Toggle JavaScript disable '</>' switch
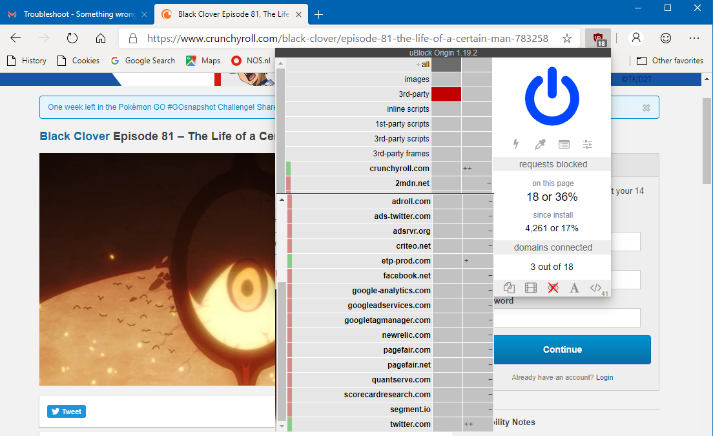The width and height of the screenshot is (713, 436). tap(595, 288)
